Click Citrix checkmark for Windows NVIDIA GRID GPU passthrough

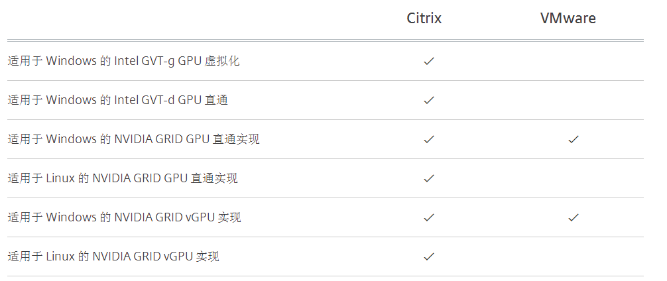pos(428,139)
